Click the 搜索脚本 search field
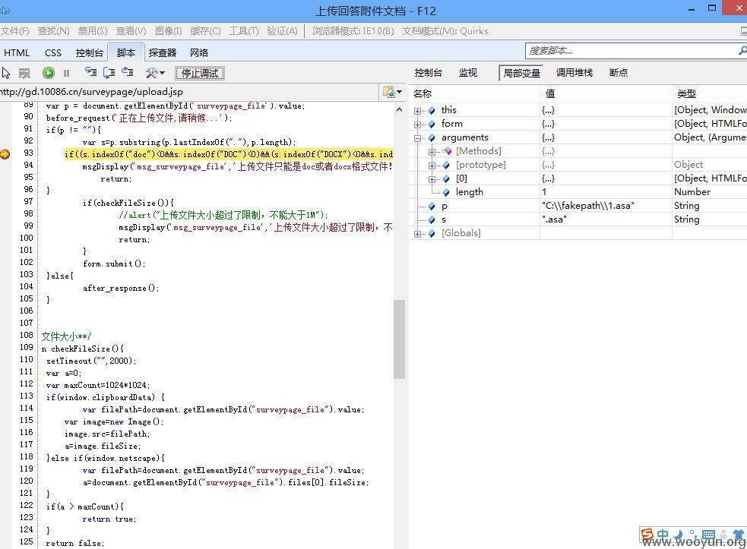The width and height of the screenshot is (747, 549). [x=631, y=50]
